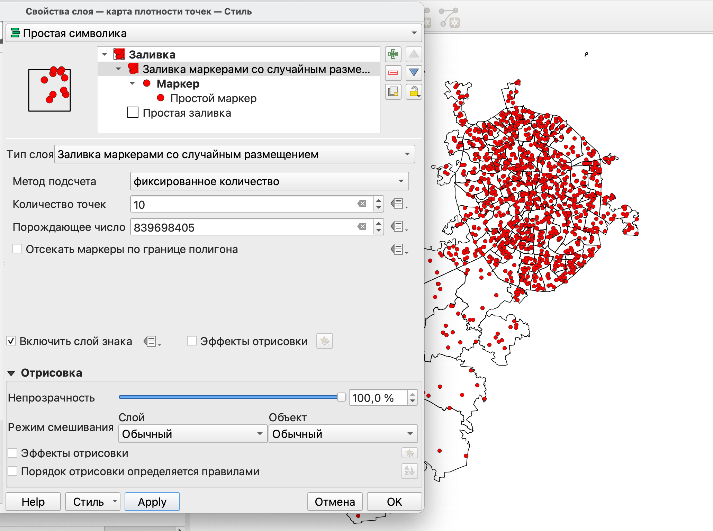Uncheck Включить слой знака checkbox
Screen dimensions: 713x531
click(11, 341)
